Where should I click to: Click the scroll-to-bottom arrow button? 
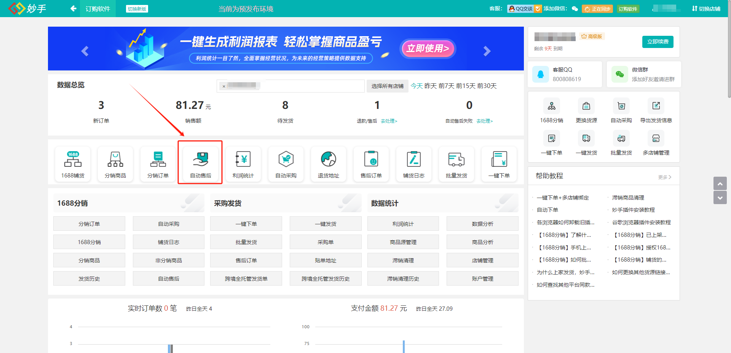point(720,198)
